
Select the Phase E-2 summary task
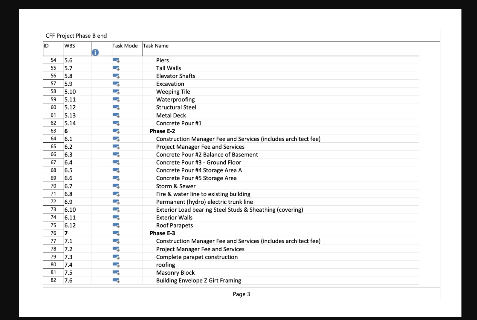click(162, 131)
